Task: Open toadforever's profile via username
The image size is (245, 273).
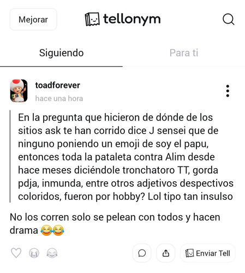Action: 58,85
